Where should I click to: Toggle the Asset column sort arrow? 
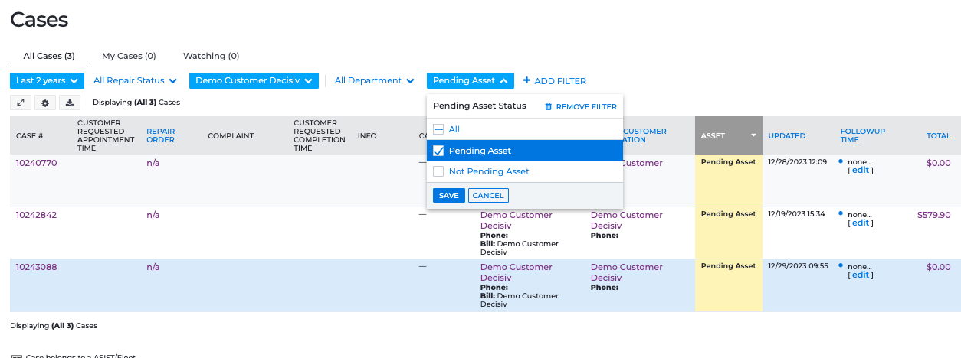[x=753, y=135]
